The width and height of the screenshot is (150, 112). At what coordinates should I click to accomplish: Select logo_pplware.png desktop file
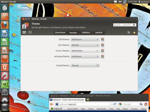click(x=23, y=8)
